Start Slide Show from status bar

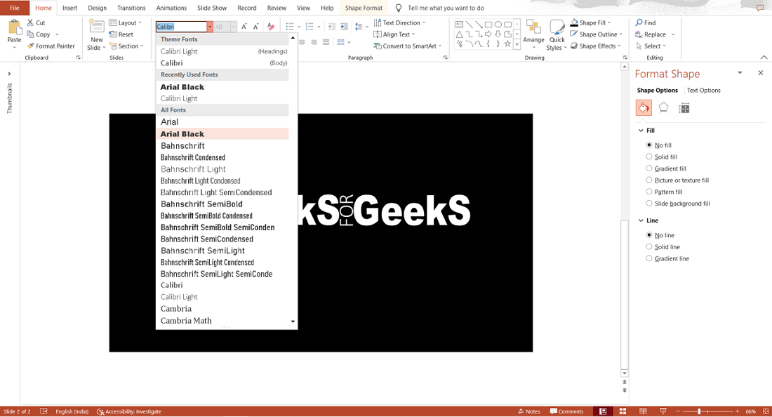point(663,411)
